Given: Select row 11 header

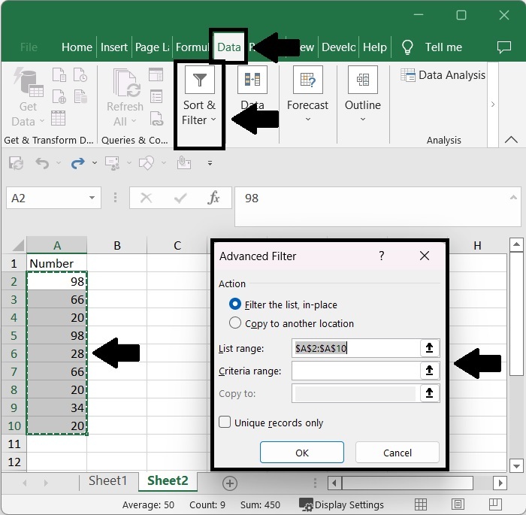Looking at the screenshot, I should [14, 444].
